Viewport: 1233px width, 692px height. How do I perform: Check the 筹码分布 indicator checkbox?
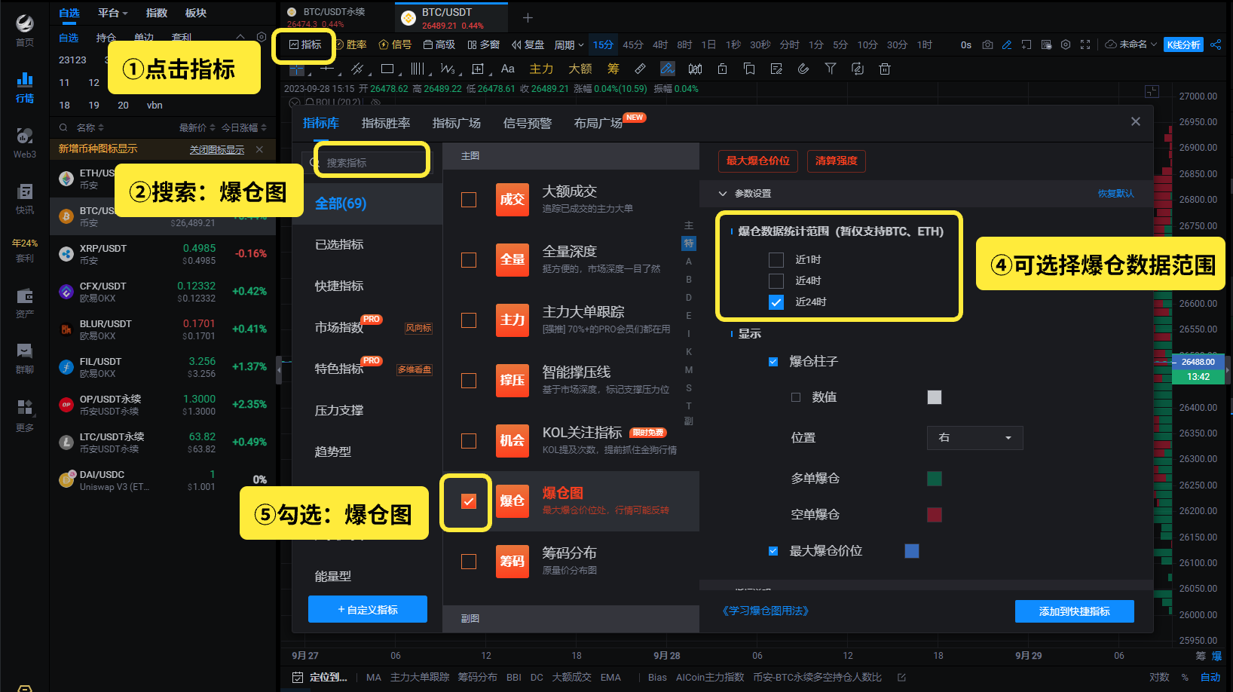coord(469,562)
